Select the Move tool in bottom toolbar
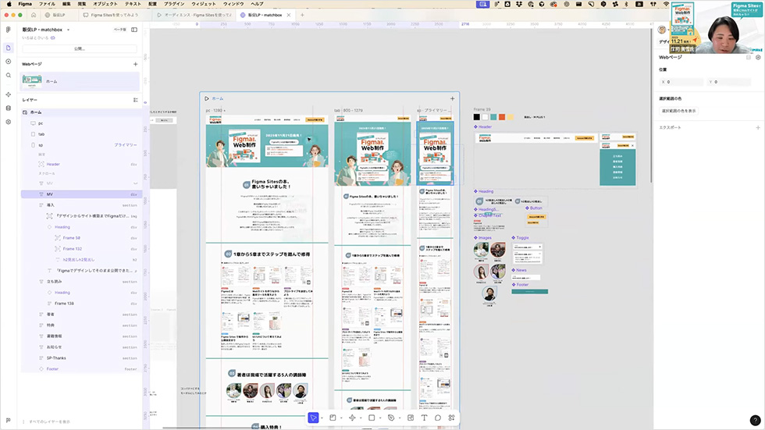Image resolution: width=765 pixels, height=430 pixels. click(x=313, y=418)
